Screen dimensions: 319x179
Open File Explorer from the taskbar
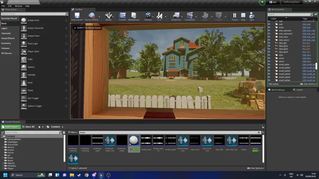pyautogui.click(x=72, y=175)
